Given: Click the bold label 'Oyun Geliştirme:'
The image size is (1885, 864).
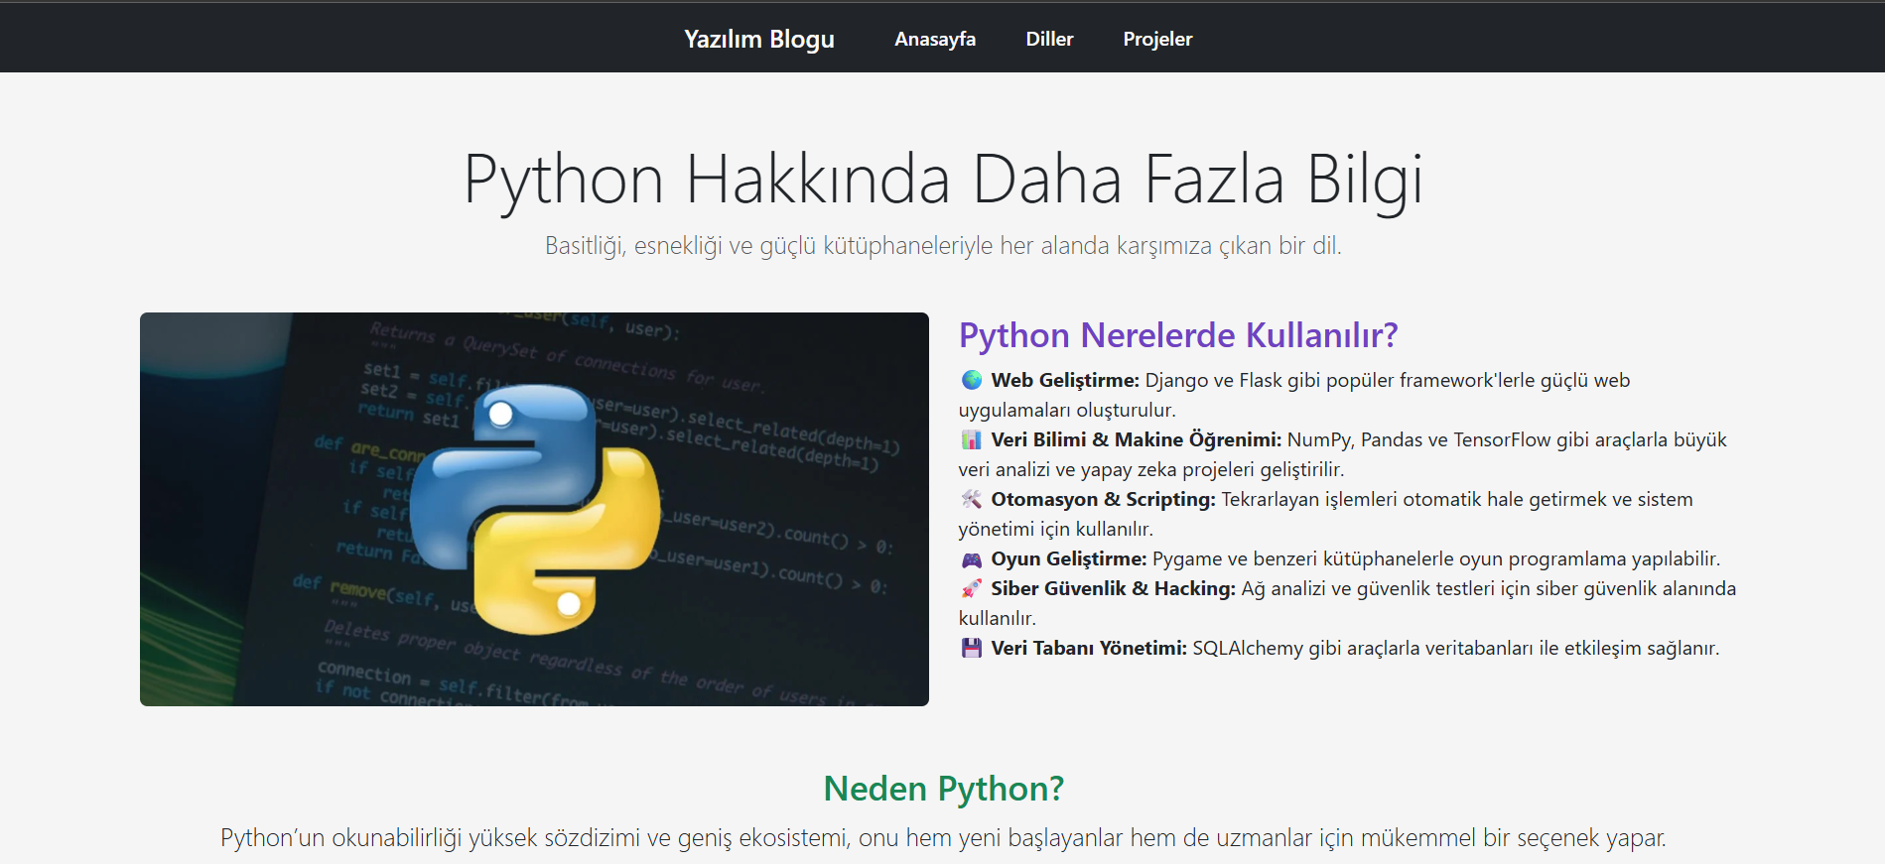Looking at the screenshot, I should coord(1069,558).
